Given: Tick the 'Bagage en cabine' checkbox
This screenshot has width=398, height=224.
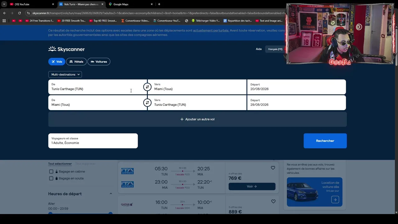Looking at the screenshot, I should click(51, 171).
